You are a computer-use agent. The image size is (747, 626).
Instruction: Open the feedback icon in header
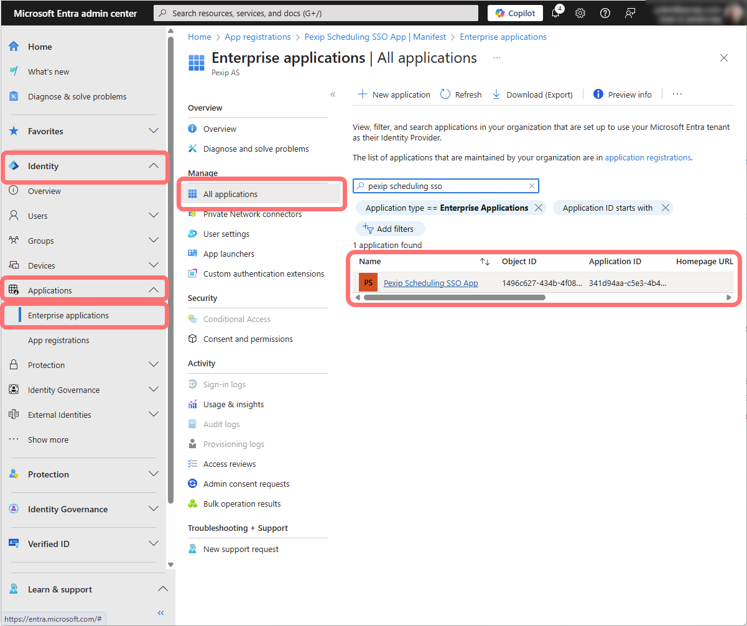[x=629, y=13]
